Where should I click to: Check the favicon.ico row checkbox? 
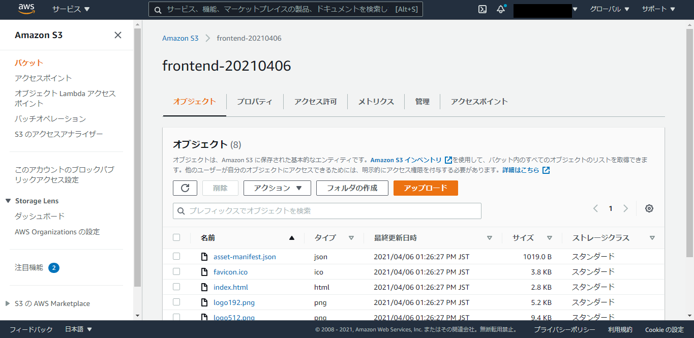click(x=176, y=271)
